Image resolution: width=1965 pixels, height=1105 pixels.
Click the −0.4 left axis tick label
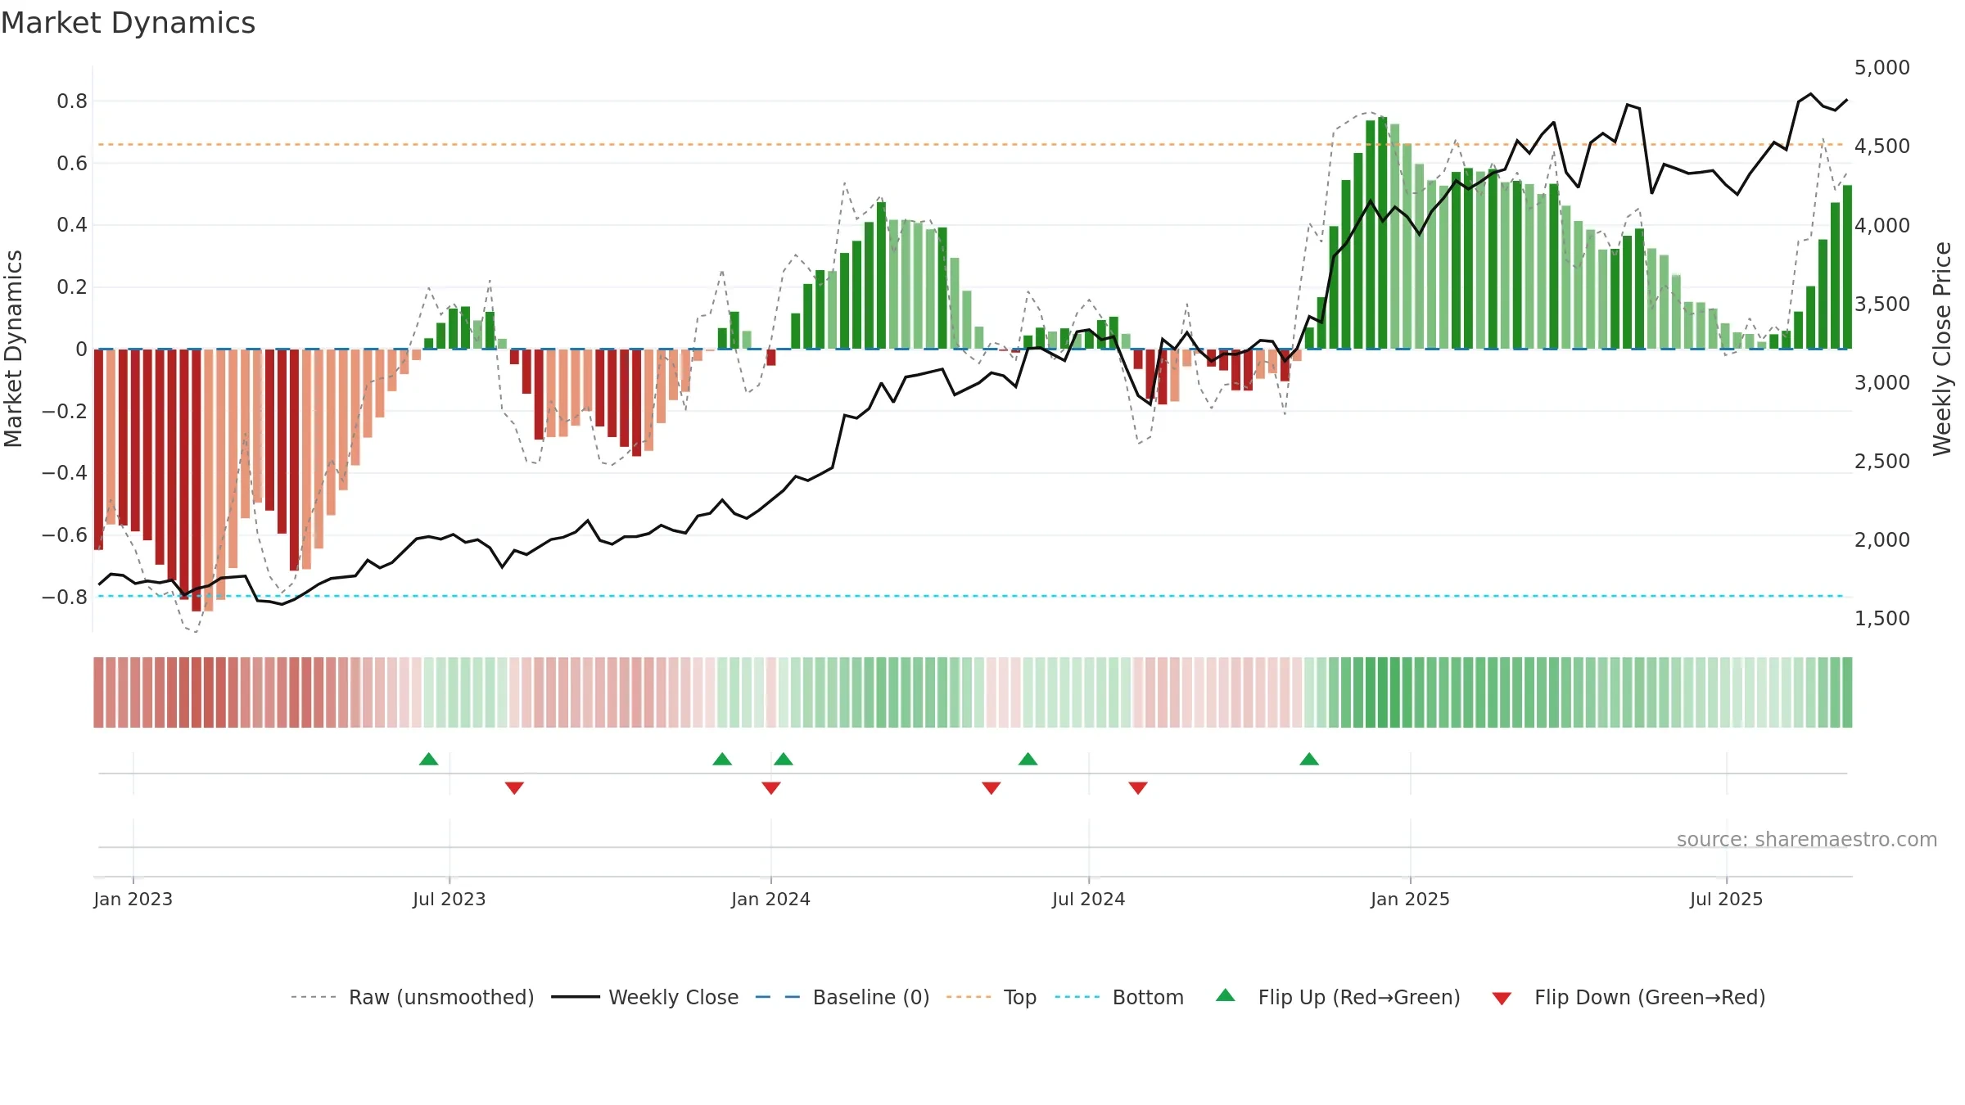(x=65, y=473)
